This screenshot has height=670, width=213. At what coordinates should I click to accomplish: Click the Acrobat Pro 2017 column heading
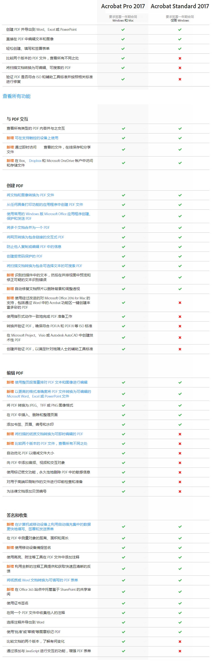point(123,6)
